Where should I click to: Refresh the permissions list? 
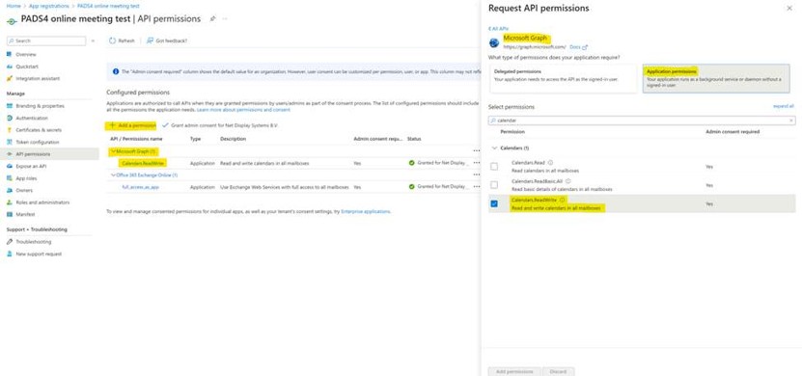[x=122, y=40]
